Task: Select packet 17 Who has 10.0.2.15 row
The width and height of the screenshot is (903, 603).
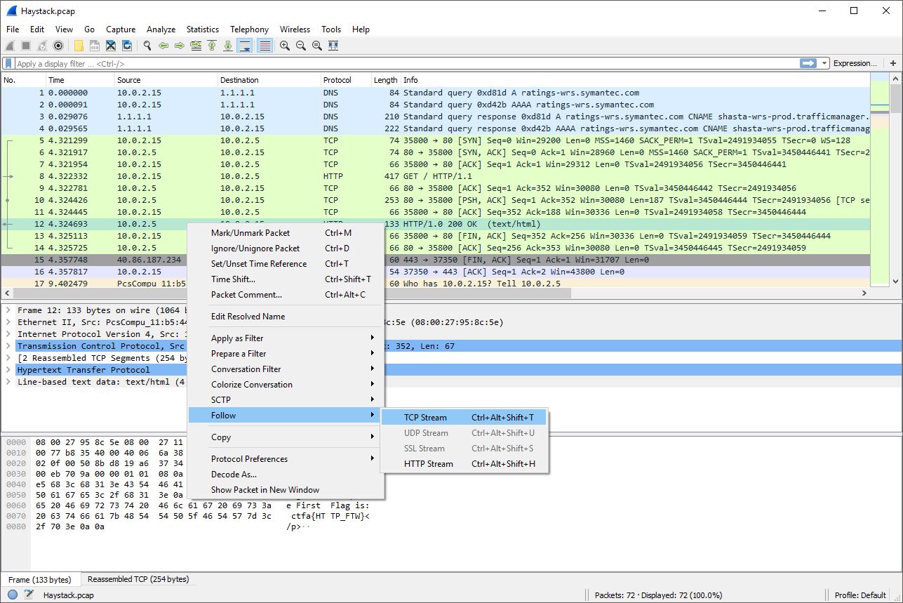Action: point(435,284)
